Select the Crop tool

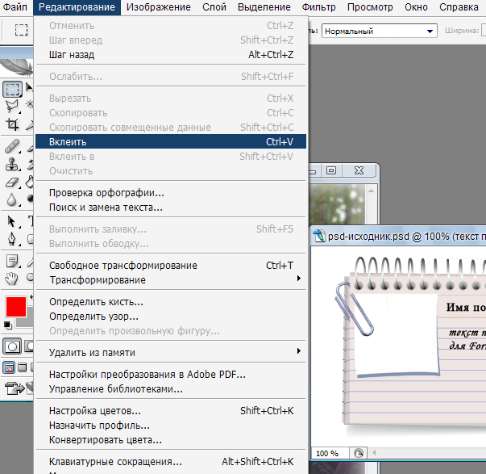(12, 124)
